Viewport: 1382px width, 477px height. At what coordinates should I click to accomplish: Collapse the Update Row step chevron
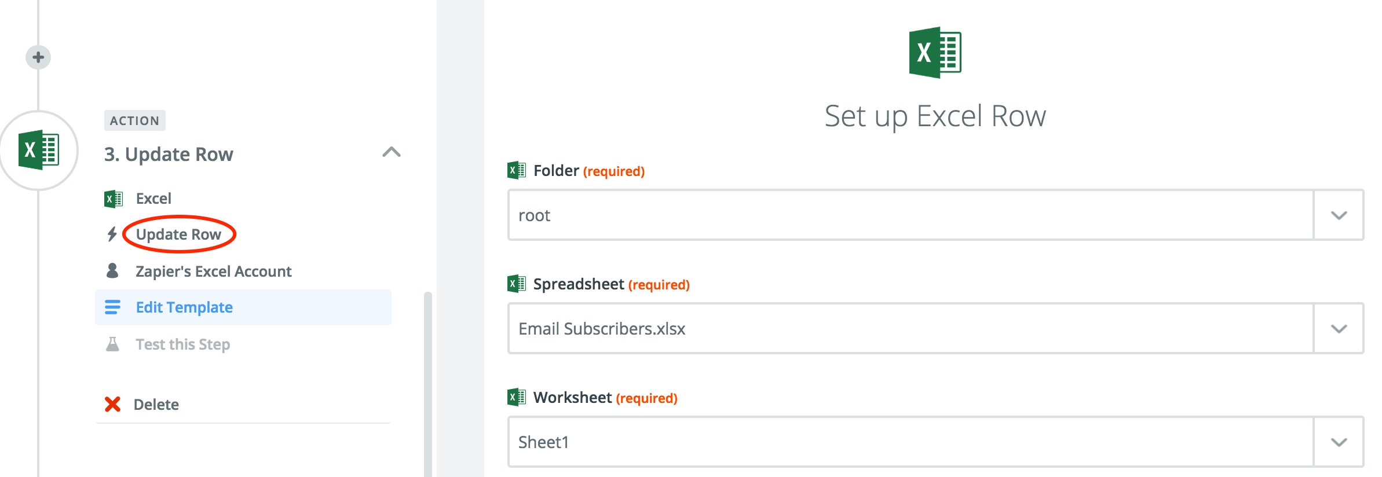point(392,152)
